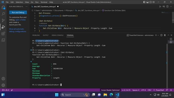Screen dimensions: 174x98
Task: Open status bar notifications bell
Action: tap(171, 90)
